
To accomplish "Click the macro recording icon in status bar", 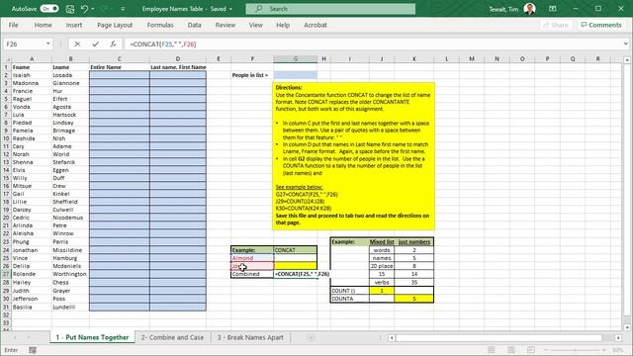I will (x=33, y=350).
